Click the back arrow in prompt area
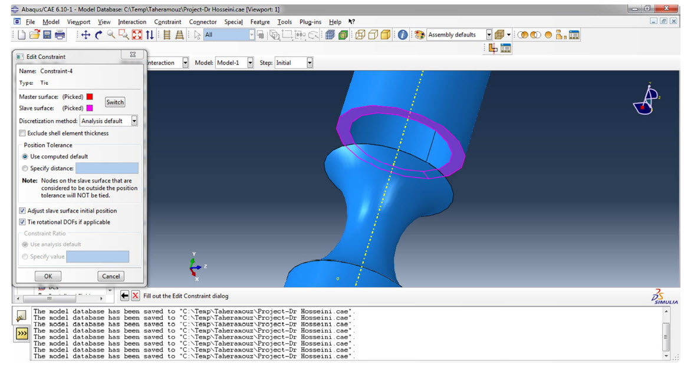 coord(124,296)
